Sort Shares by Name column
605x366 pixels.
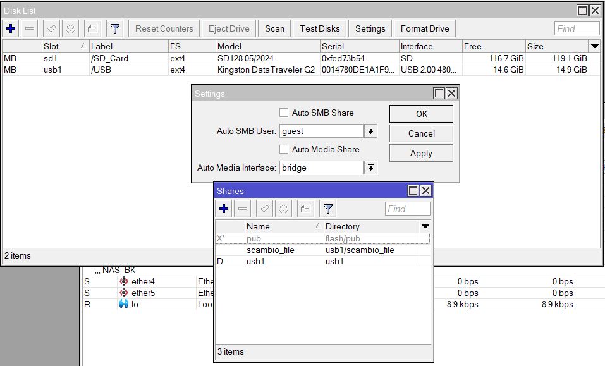[284, 226]
